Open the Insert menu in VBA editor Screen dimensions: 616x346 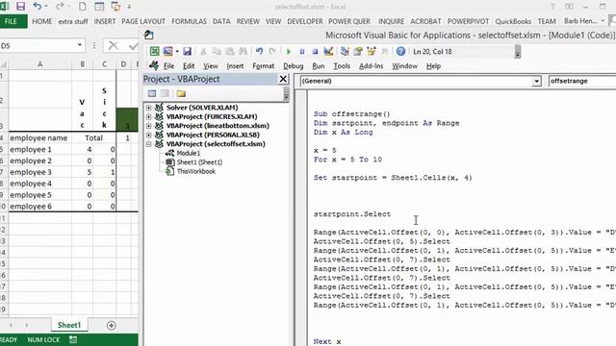pyautogui.click(x=235, y=66)
